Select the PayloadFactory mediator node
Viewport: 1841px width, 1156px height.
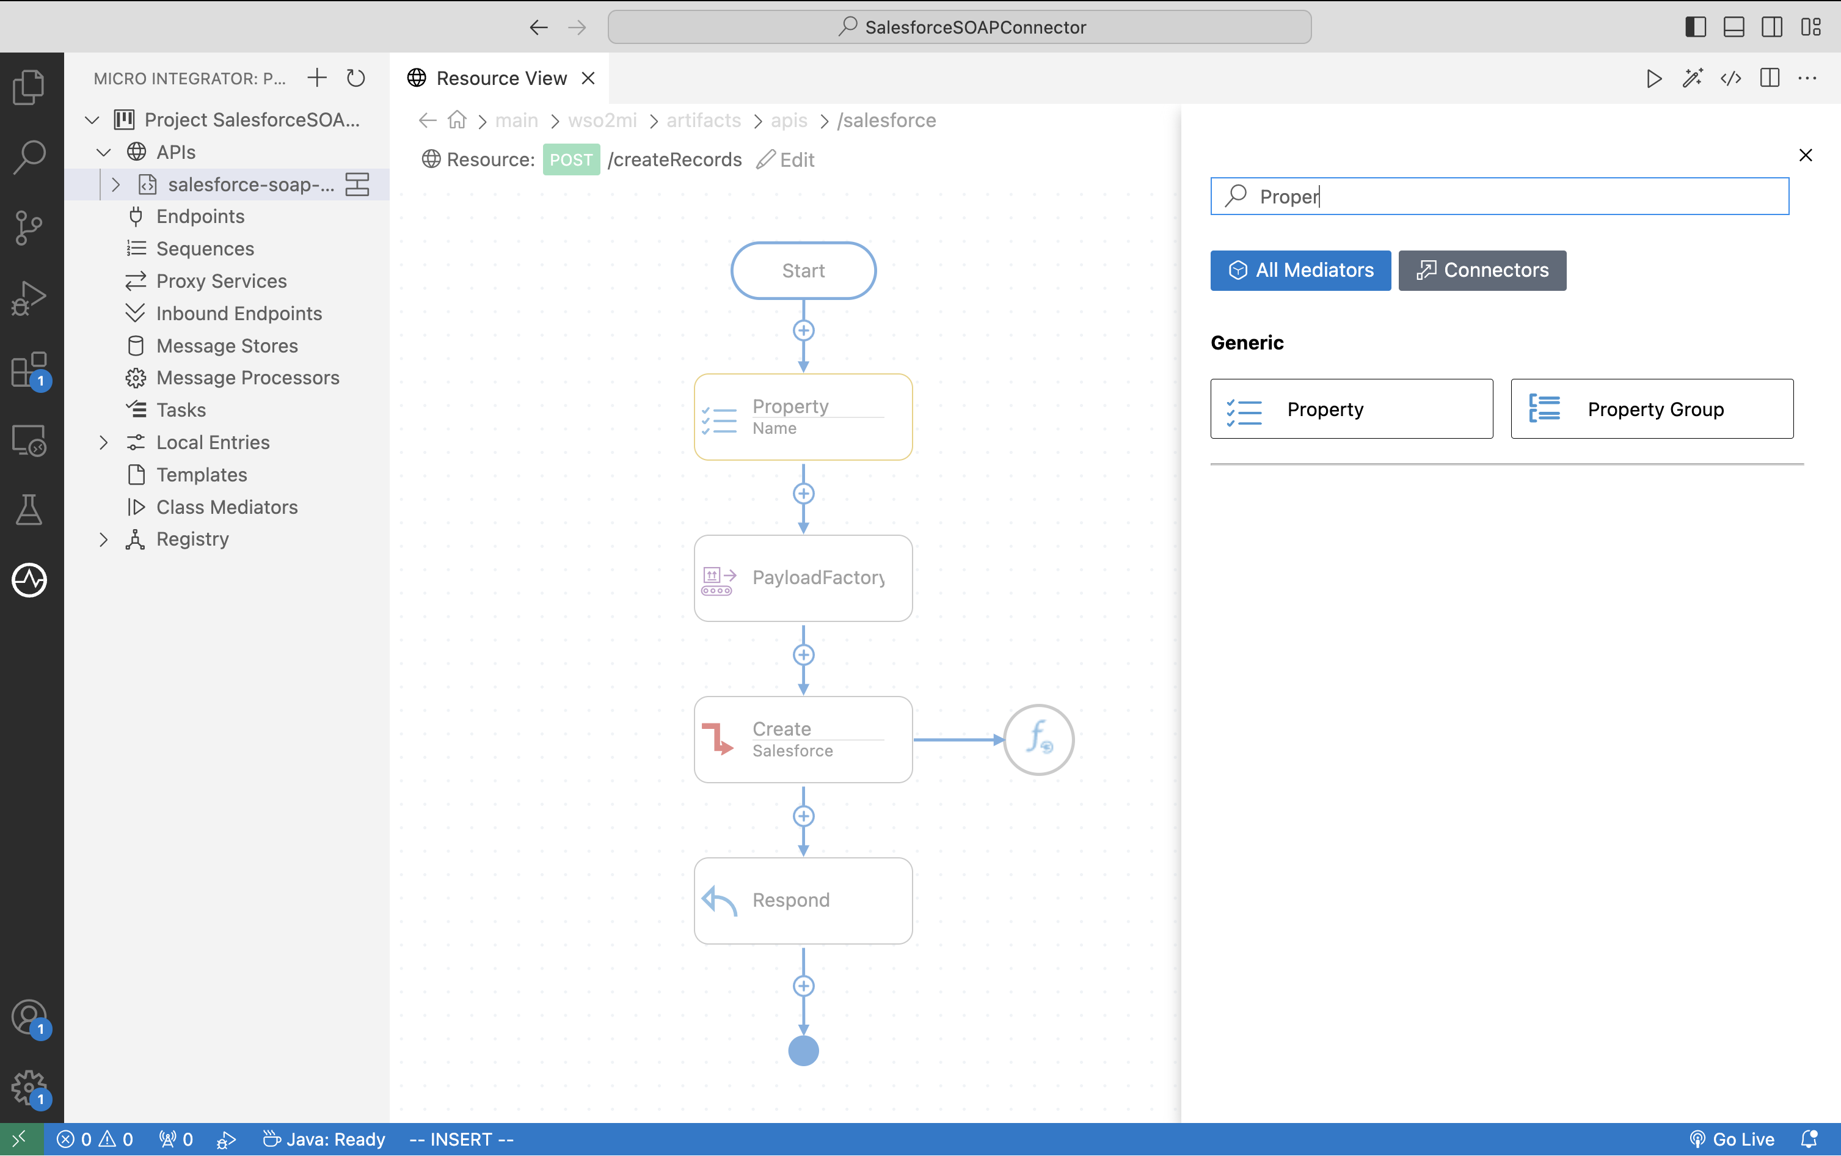click(x=803, y=578)
